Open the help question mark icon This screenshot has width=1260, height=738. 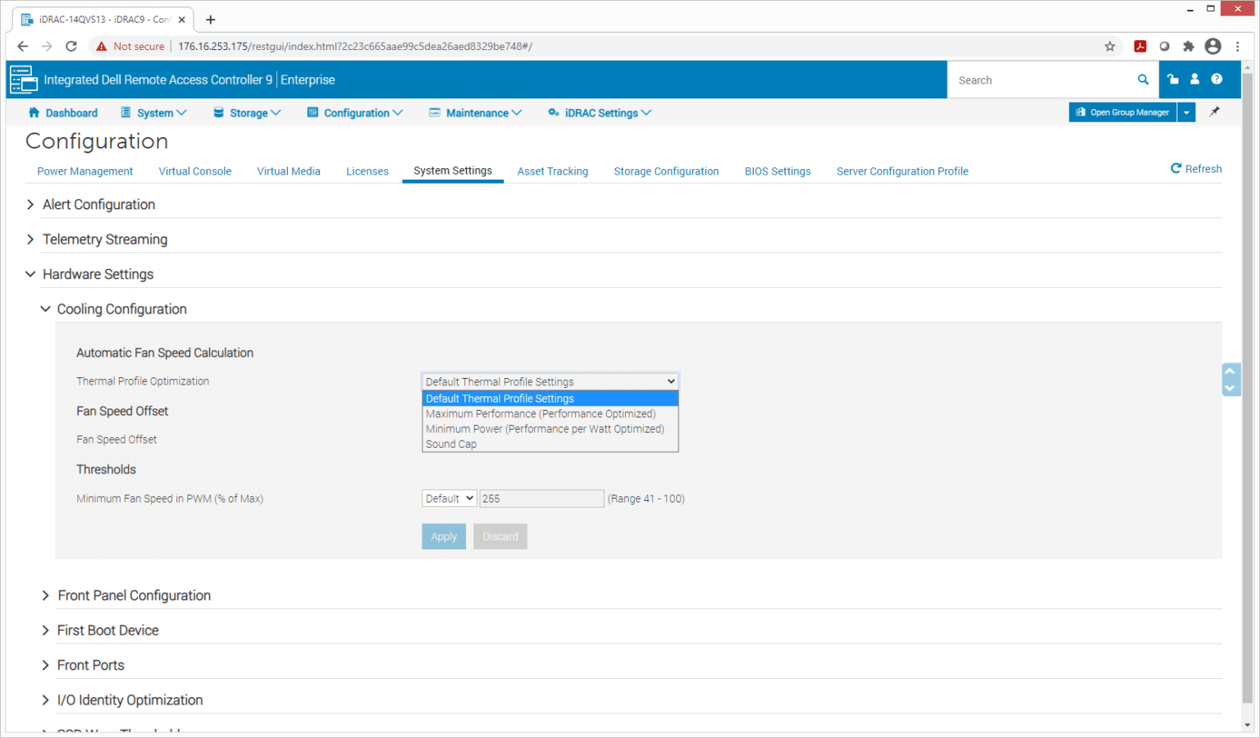coord(1217,80)
